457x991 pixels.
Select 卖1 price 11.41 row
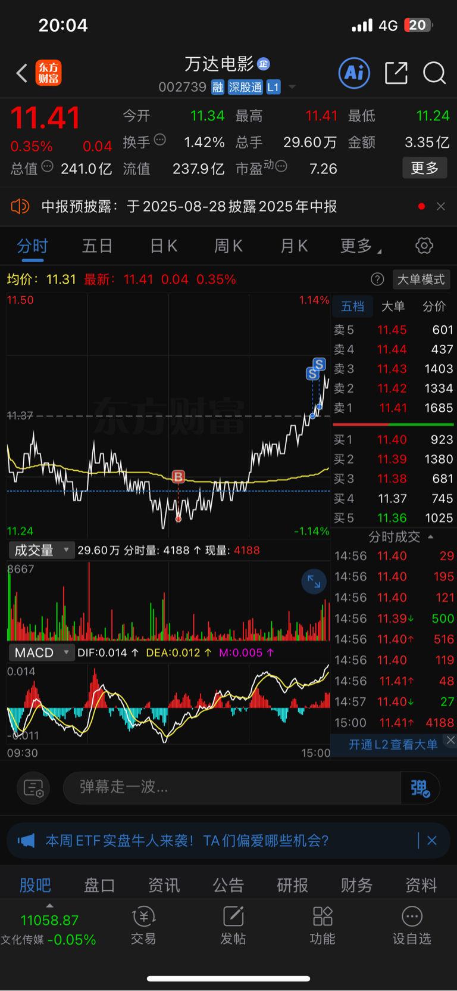pyautogui.click(x=393, y=408)
